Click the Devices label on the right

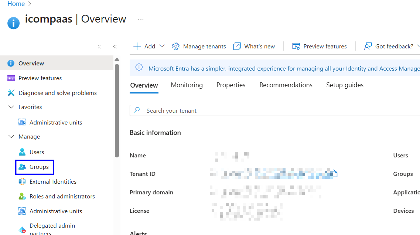(403, 211)
